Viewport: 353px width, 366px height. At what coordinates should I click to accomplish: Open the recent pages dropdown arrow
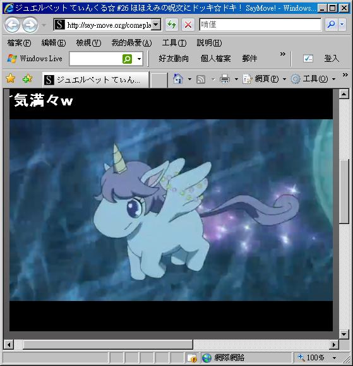click(44, 25)
